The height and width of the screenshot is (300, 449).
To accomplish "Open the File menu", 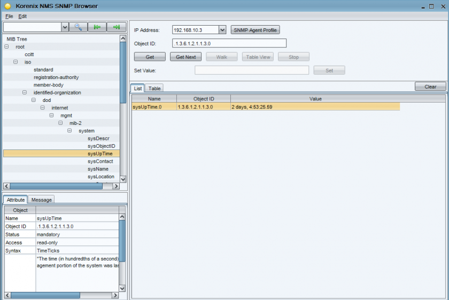I will (9, 17).
